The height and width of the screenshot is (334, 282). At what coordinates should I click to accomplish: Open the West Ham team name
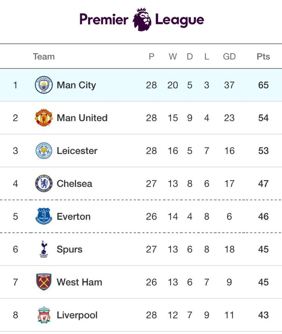pos(79,282)
